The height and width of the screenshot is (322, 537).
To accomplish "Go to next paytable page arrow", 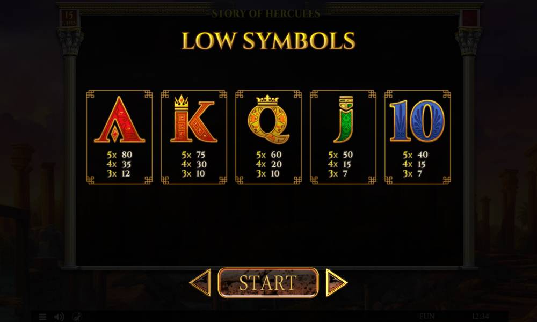I will [x=336, y=283].
